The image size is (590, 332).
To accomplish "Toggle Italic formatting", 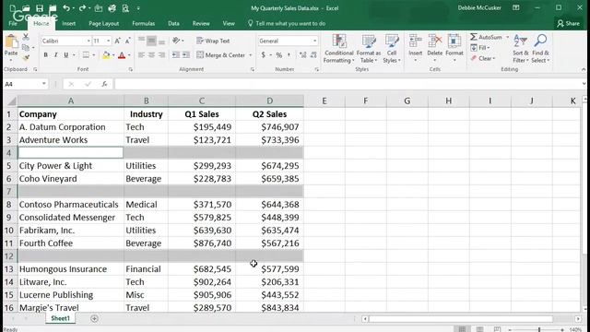I will [55, 55].
